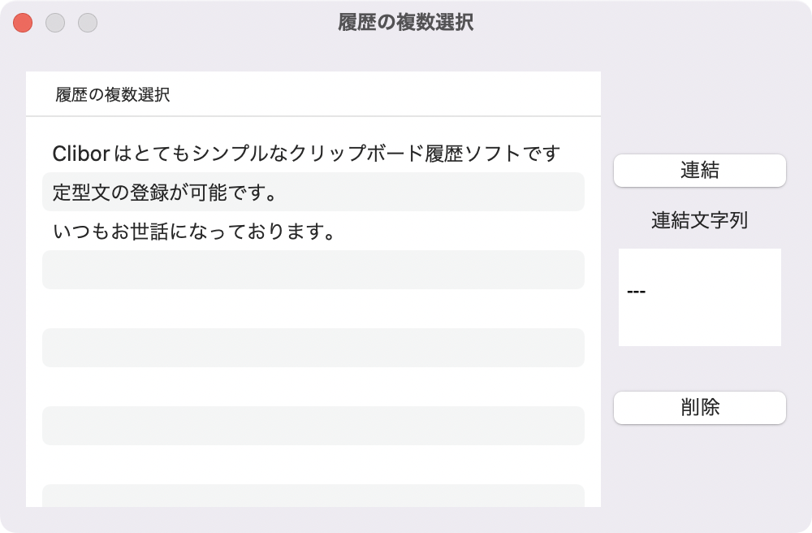This screenshot has height=533, width=812.
Task: Click the gray zoom button in the title bar
Action: 88,23
